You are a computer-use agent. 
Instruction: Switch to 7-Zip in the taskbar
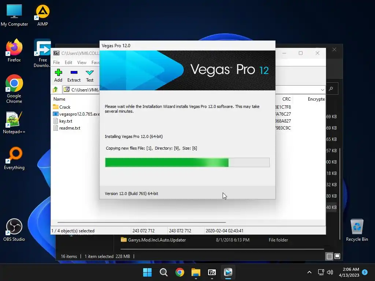click(x=212, y=272)
